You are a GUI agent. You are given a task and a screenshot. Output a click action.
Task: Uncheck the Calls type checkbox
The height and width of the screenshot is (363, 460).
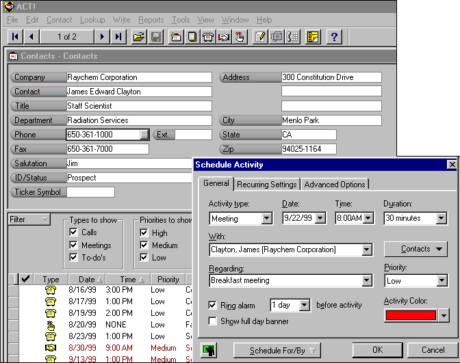(x=73, y=232)
